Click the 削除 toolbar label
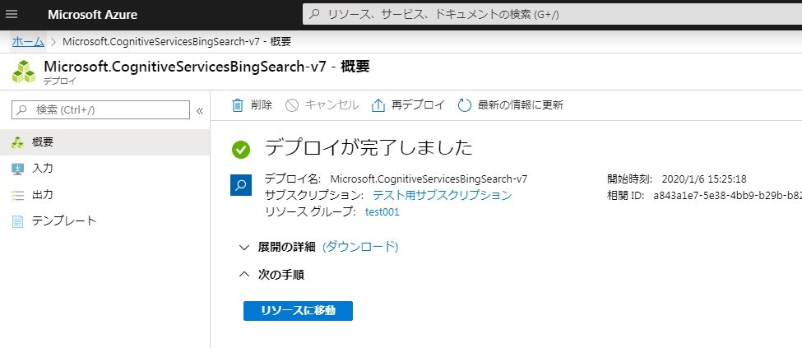Image resolution: width=802 pixels, height=348 pixels. 262,105
